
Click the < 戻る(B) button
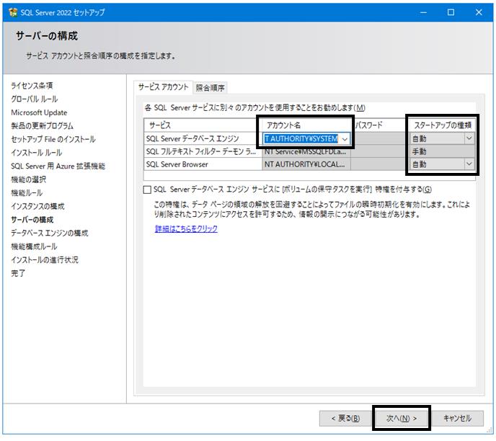pyautogui.click(x=345, y=419)
